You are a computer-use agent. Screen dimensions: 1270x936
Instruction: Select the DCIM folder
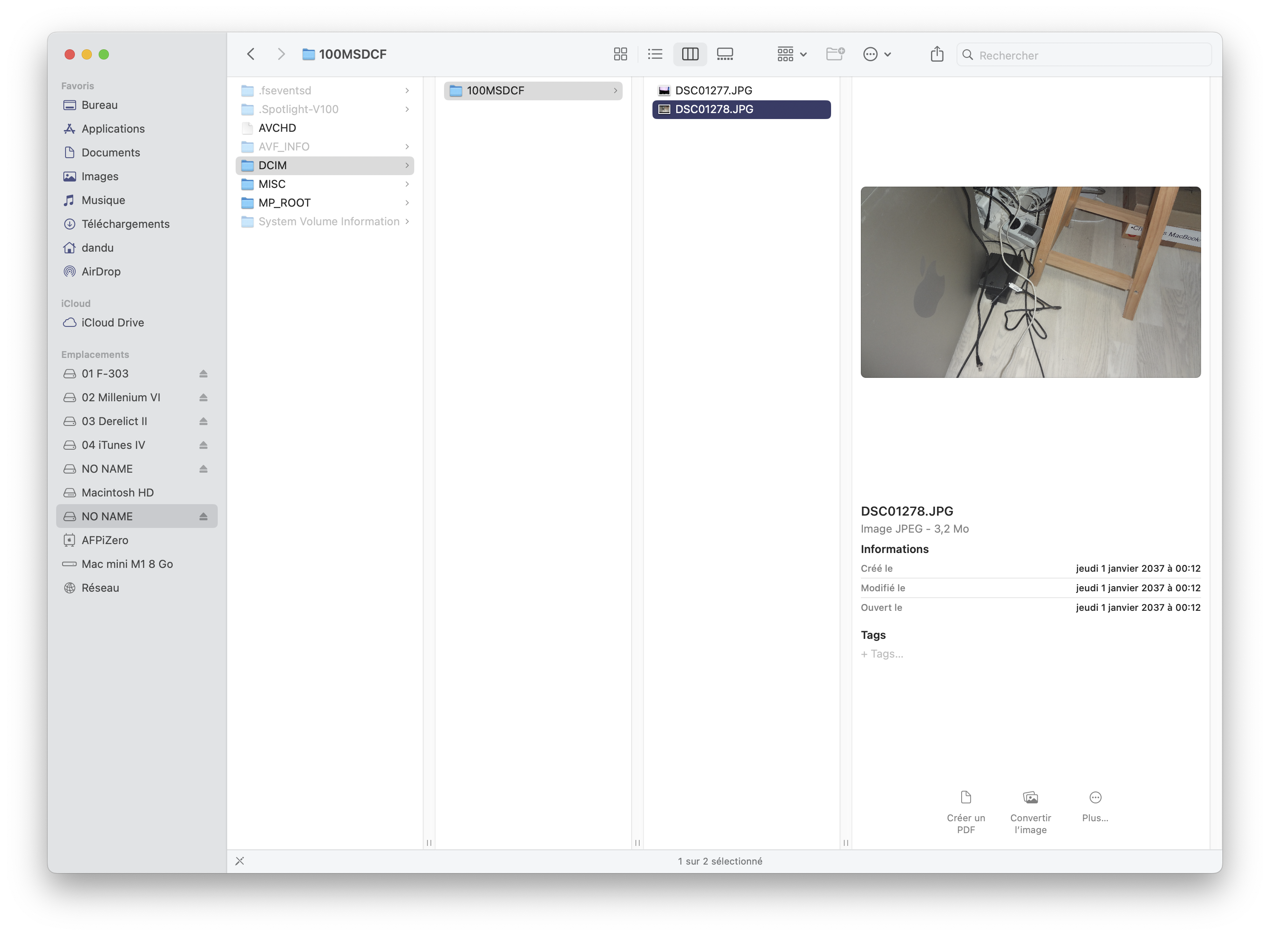pyautogui.click(x=324, y=165)
